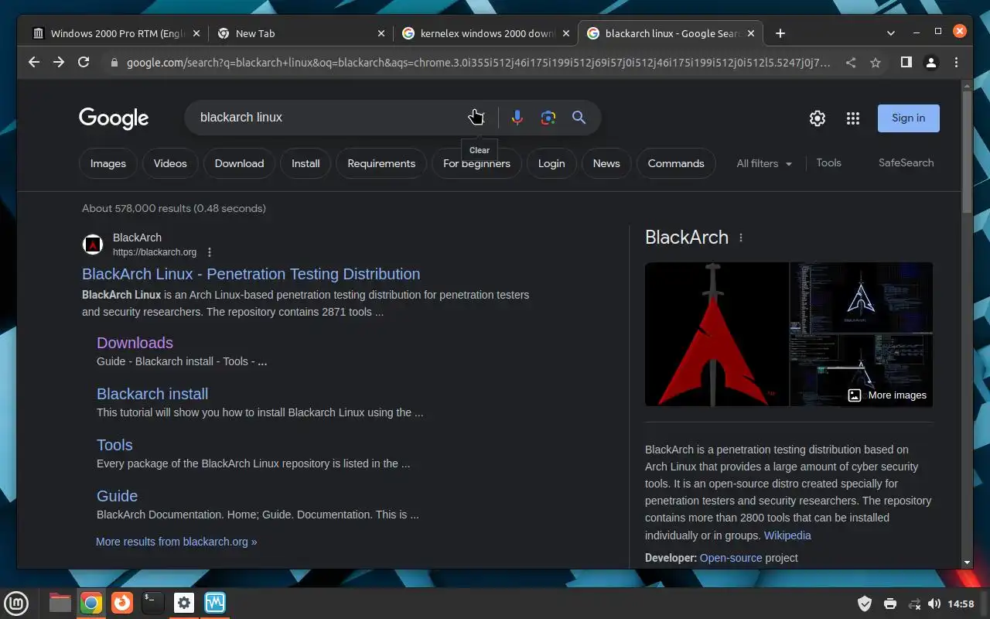Close the New Tab tab

381,33
